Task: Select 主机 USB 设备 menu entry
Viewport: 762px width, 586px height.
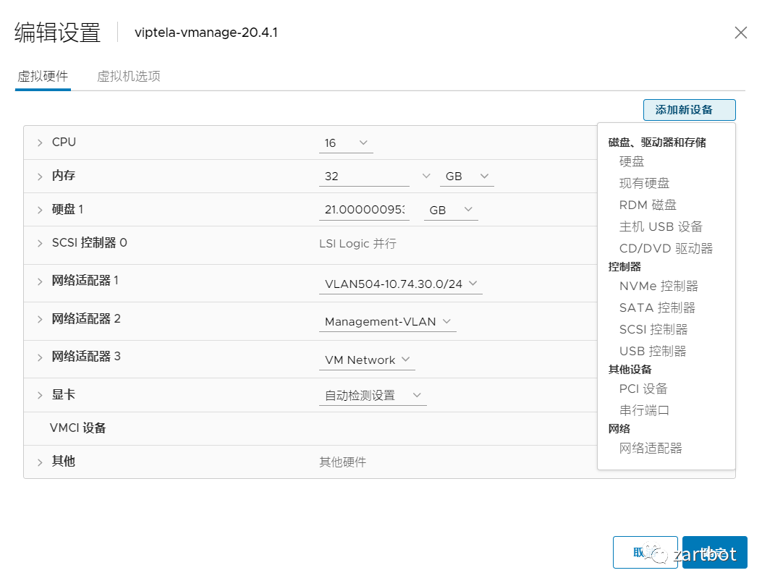Action: pyautogui.click(x=661, y=227)
